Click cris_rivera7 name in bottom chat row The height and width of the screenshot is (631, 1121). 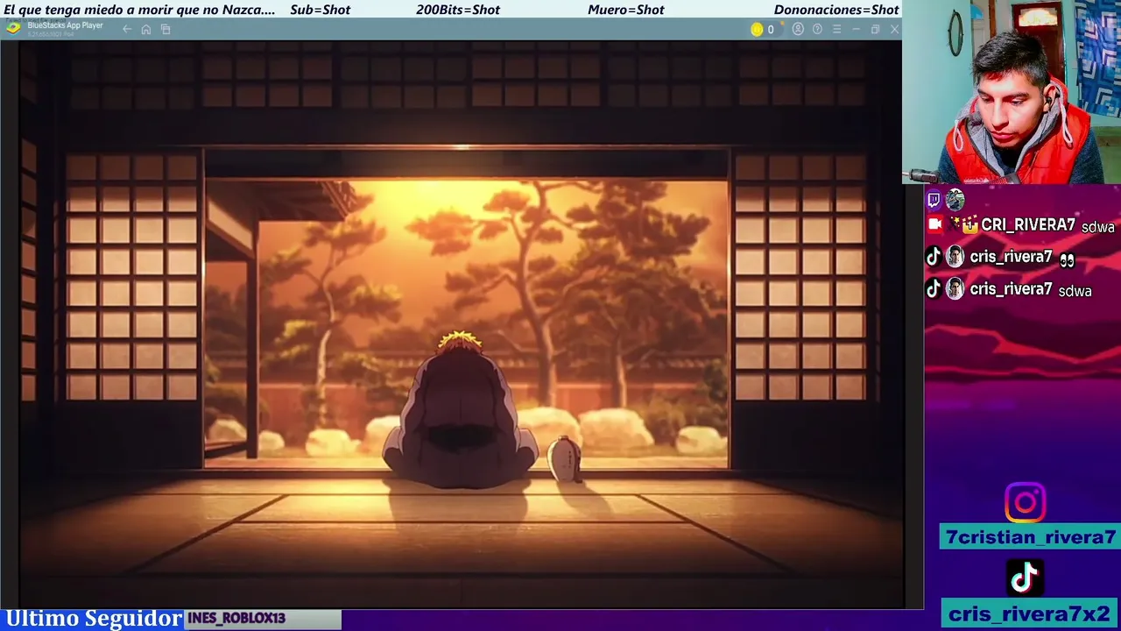1011,289
